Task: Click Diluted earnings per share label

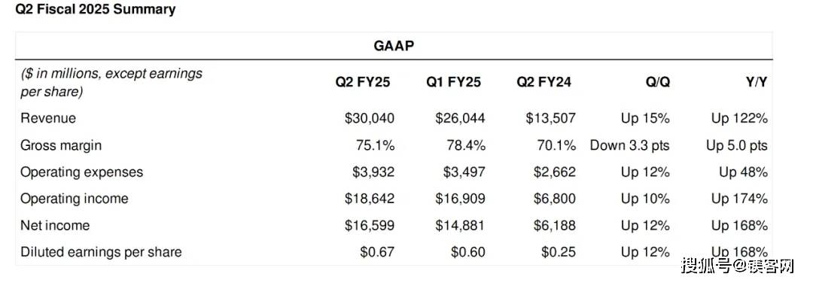Action: tap(101, 252)
